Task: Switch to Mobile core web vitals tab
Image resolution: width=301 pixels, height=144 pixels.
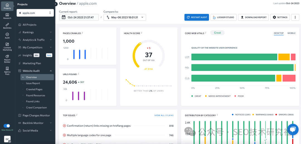Action: [291, 33]
